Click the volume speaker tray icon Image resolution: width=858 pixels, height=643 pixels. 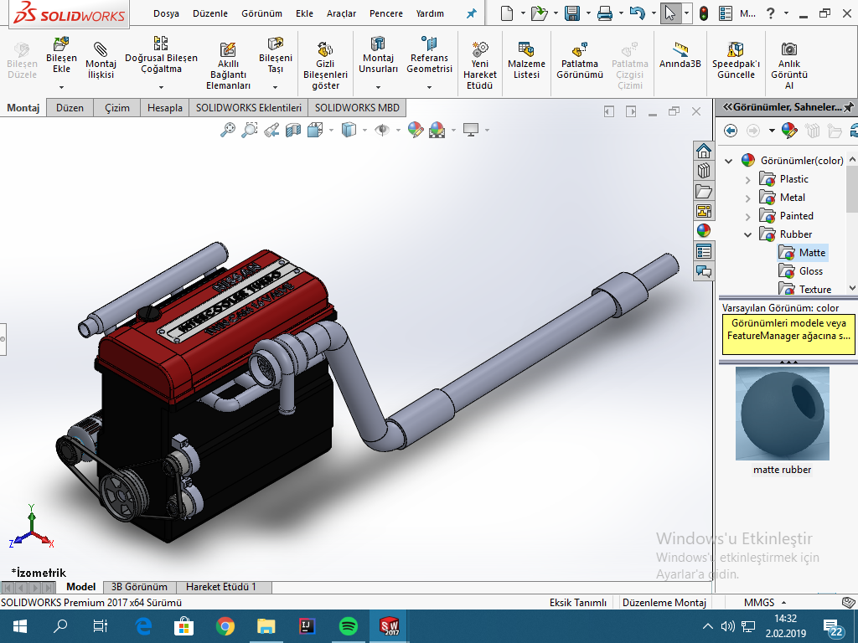point(727,626)
